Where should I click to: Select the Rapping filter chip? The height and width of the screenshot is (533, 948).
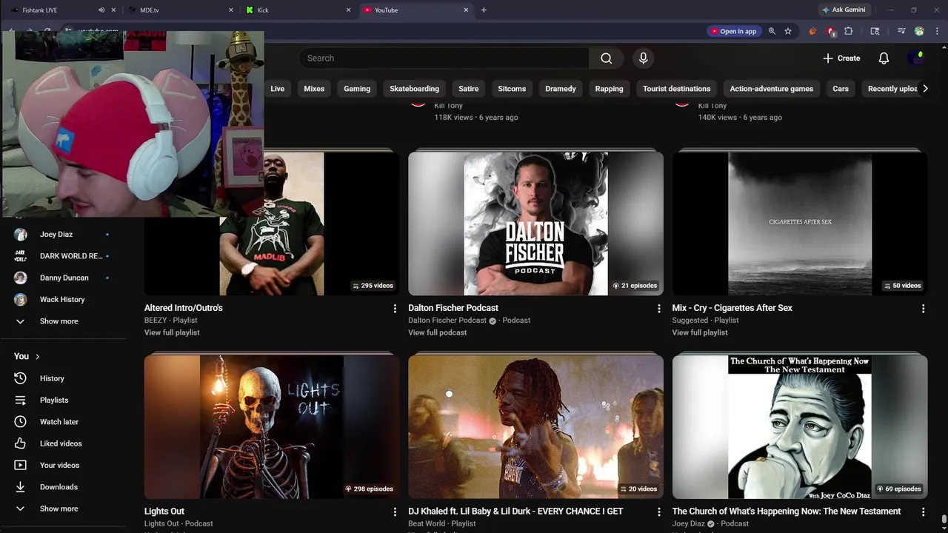(x=610, y=89)
